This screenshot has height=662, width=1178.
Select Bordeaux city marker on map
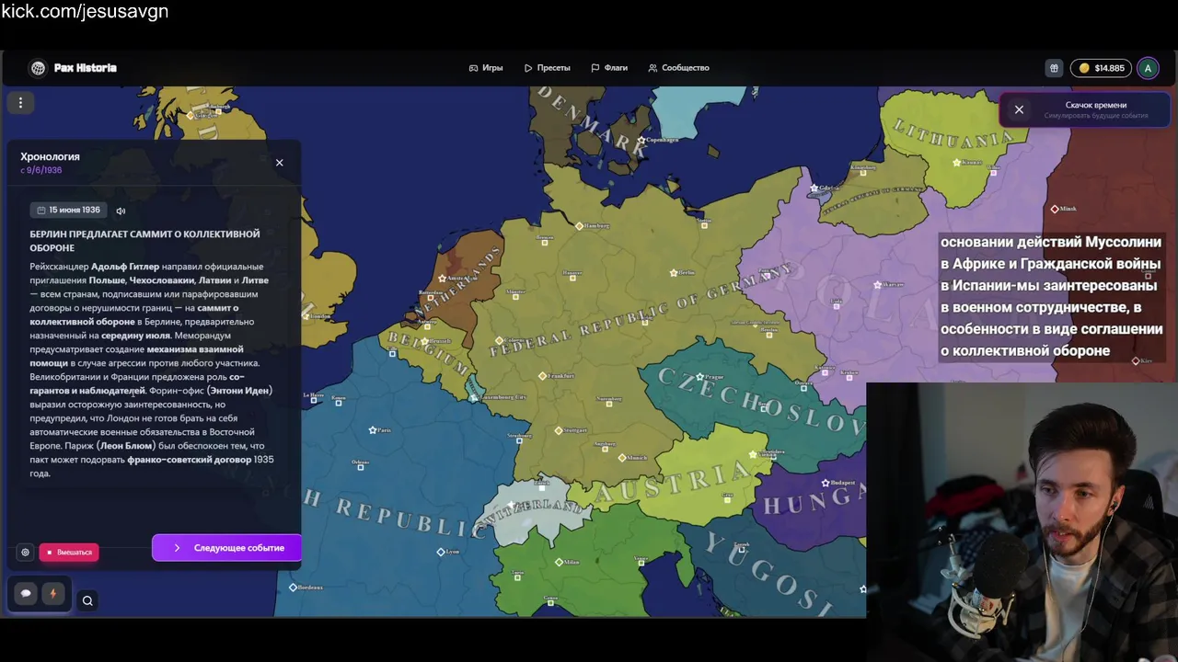[294, 587]
